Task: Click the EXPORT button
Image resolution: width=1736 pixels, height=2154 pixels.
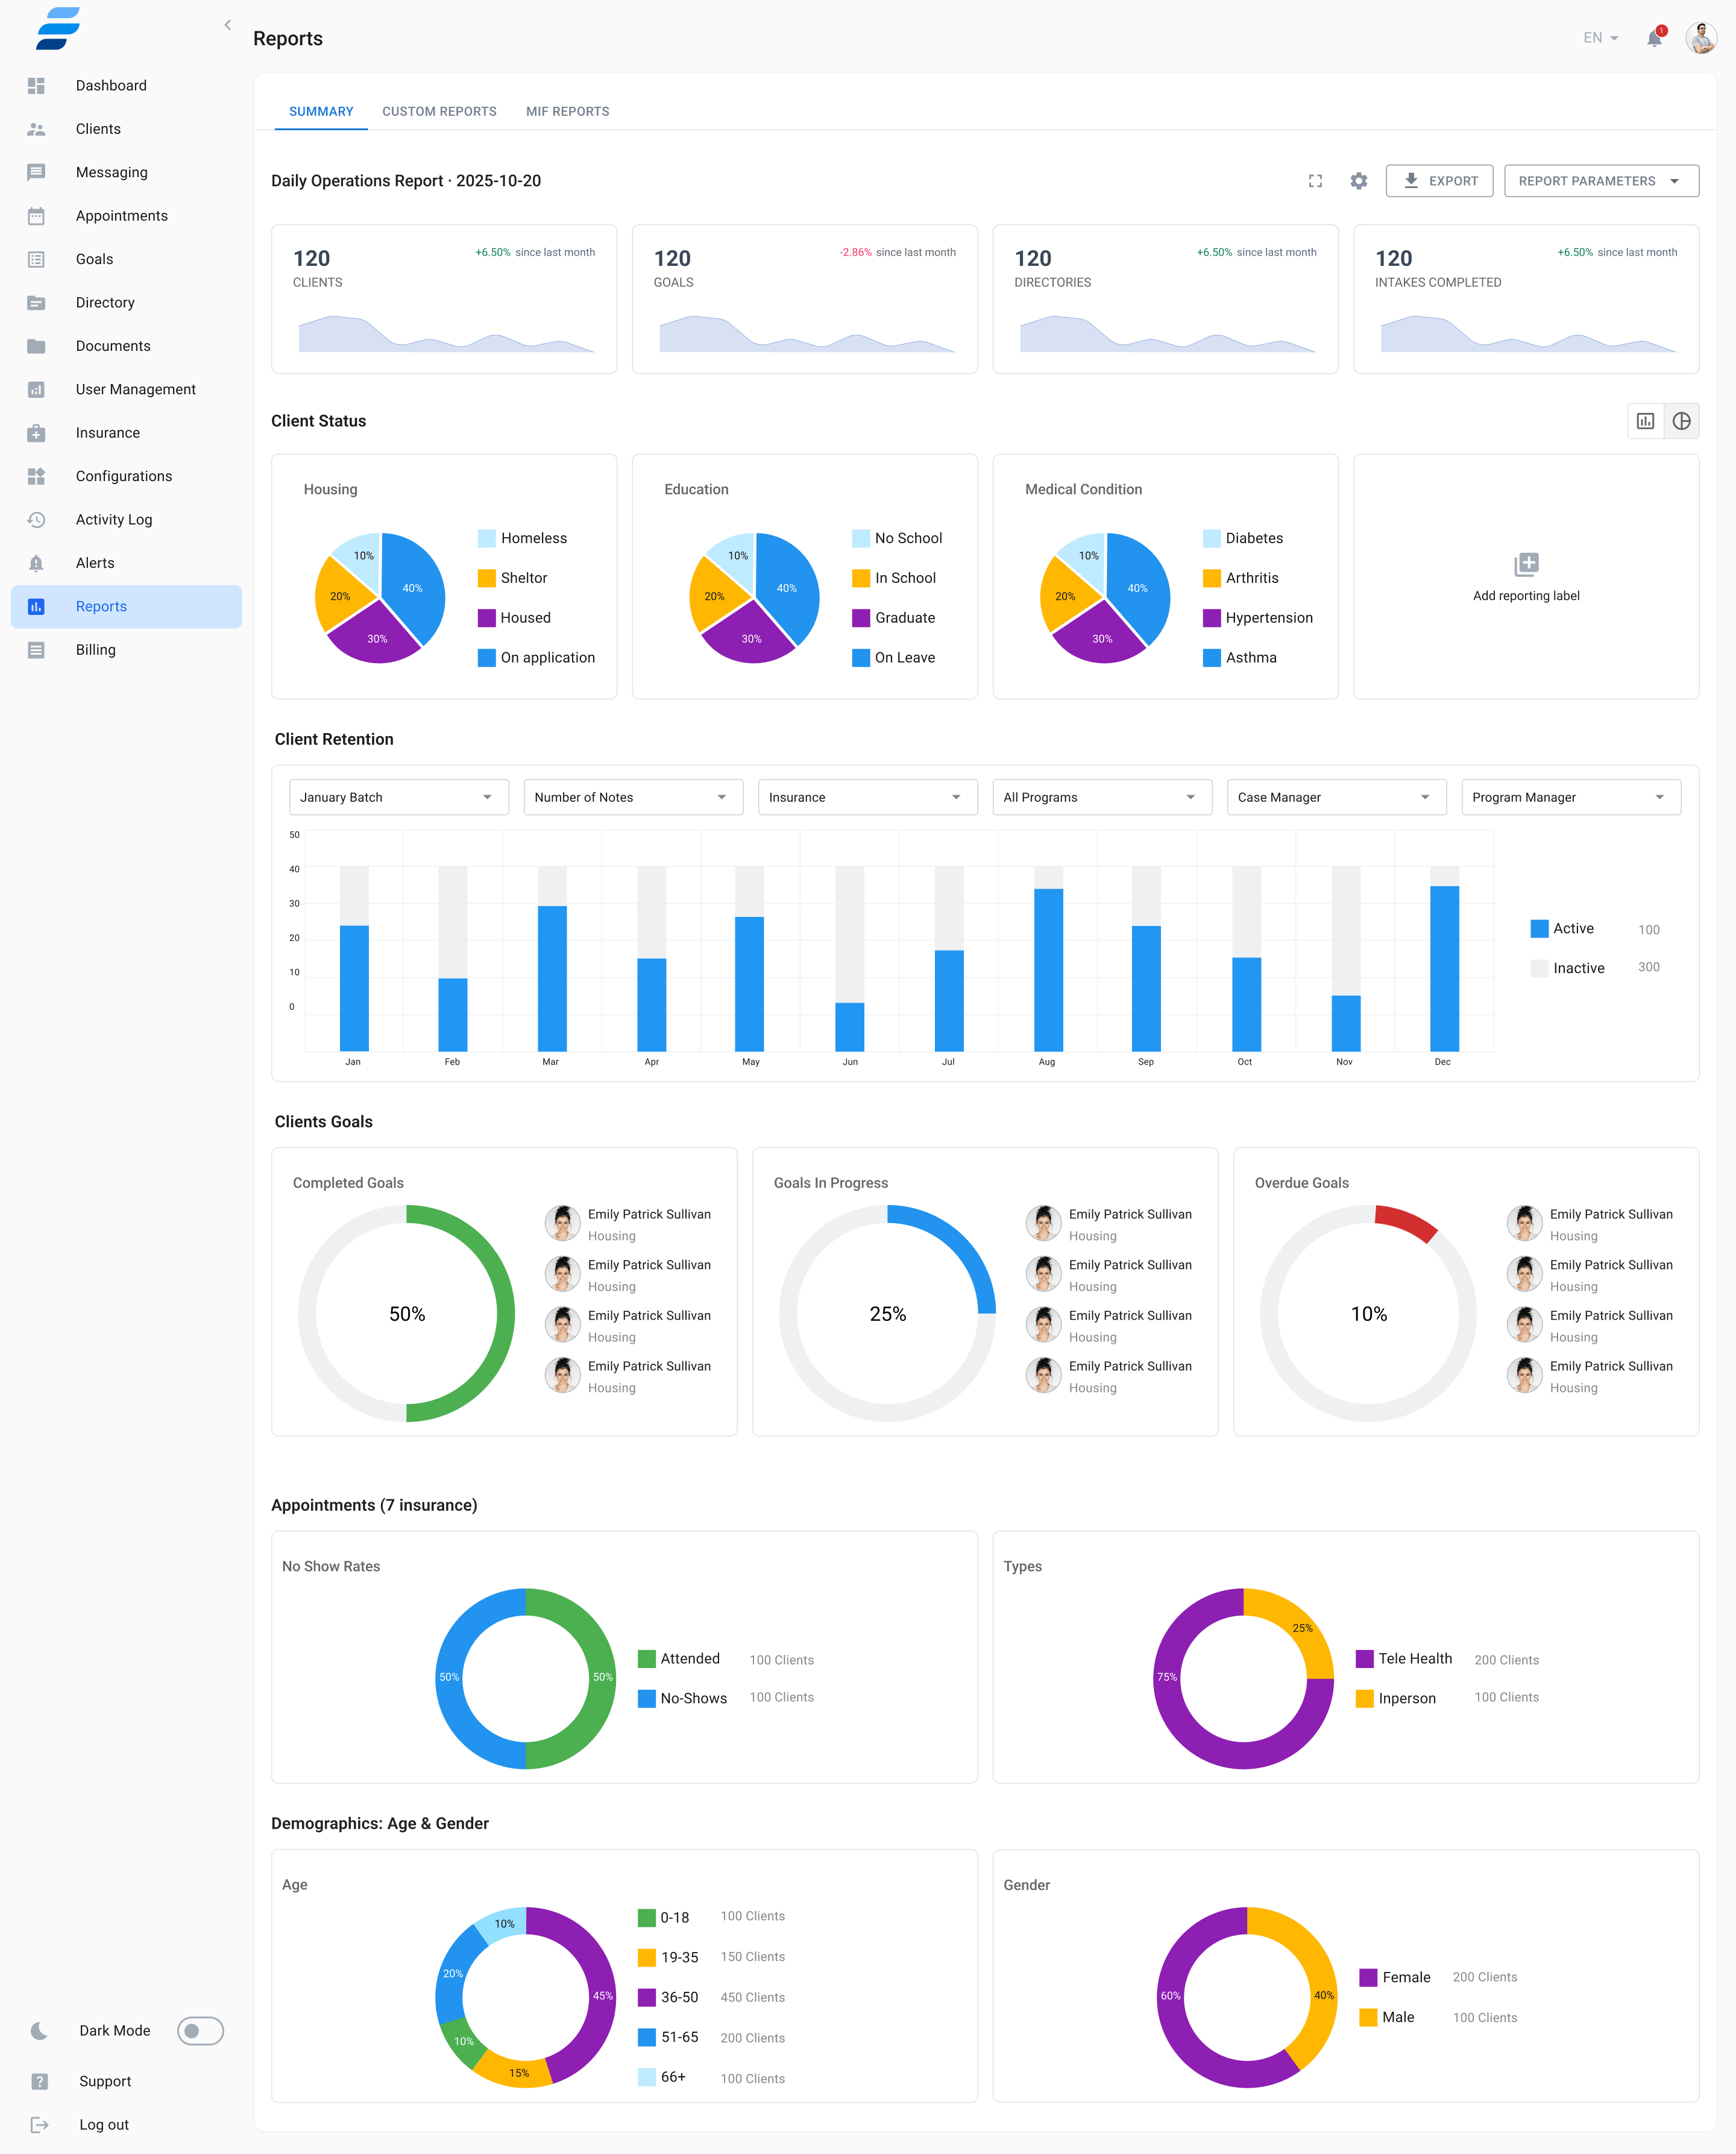Action: click(x=1439, y=181)
